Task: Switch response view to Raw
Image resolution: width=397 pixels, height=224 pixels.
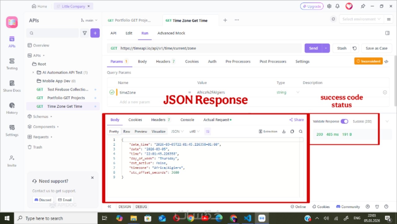Action: (127, 132)
